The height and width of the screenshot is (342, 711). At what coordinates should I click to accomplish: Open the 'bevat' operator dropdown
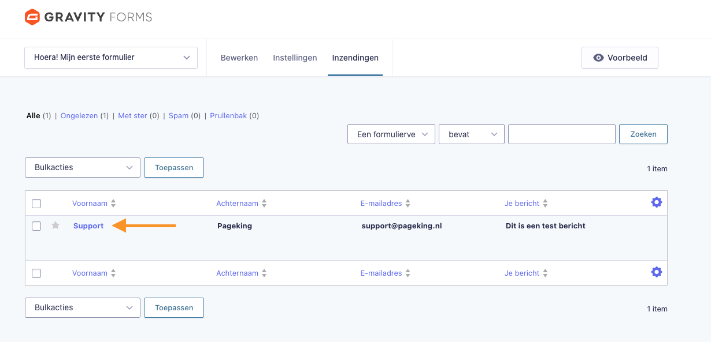point(472,134)
